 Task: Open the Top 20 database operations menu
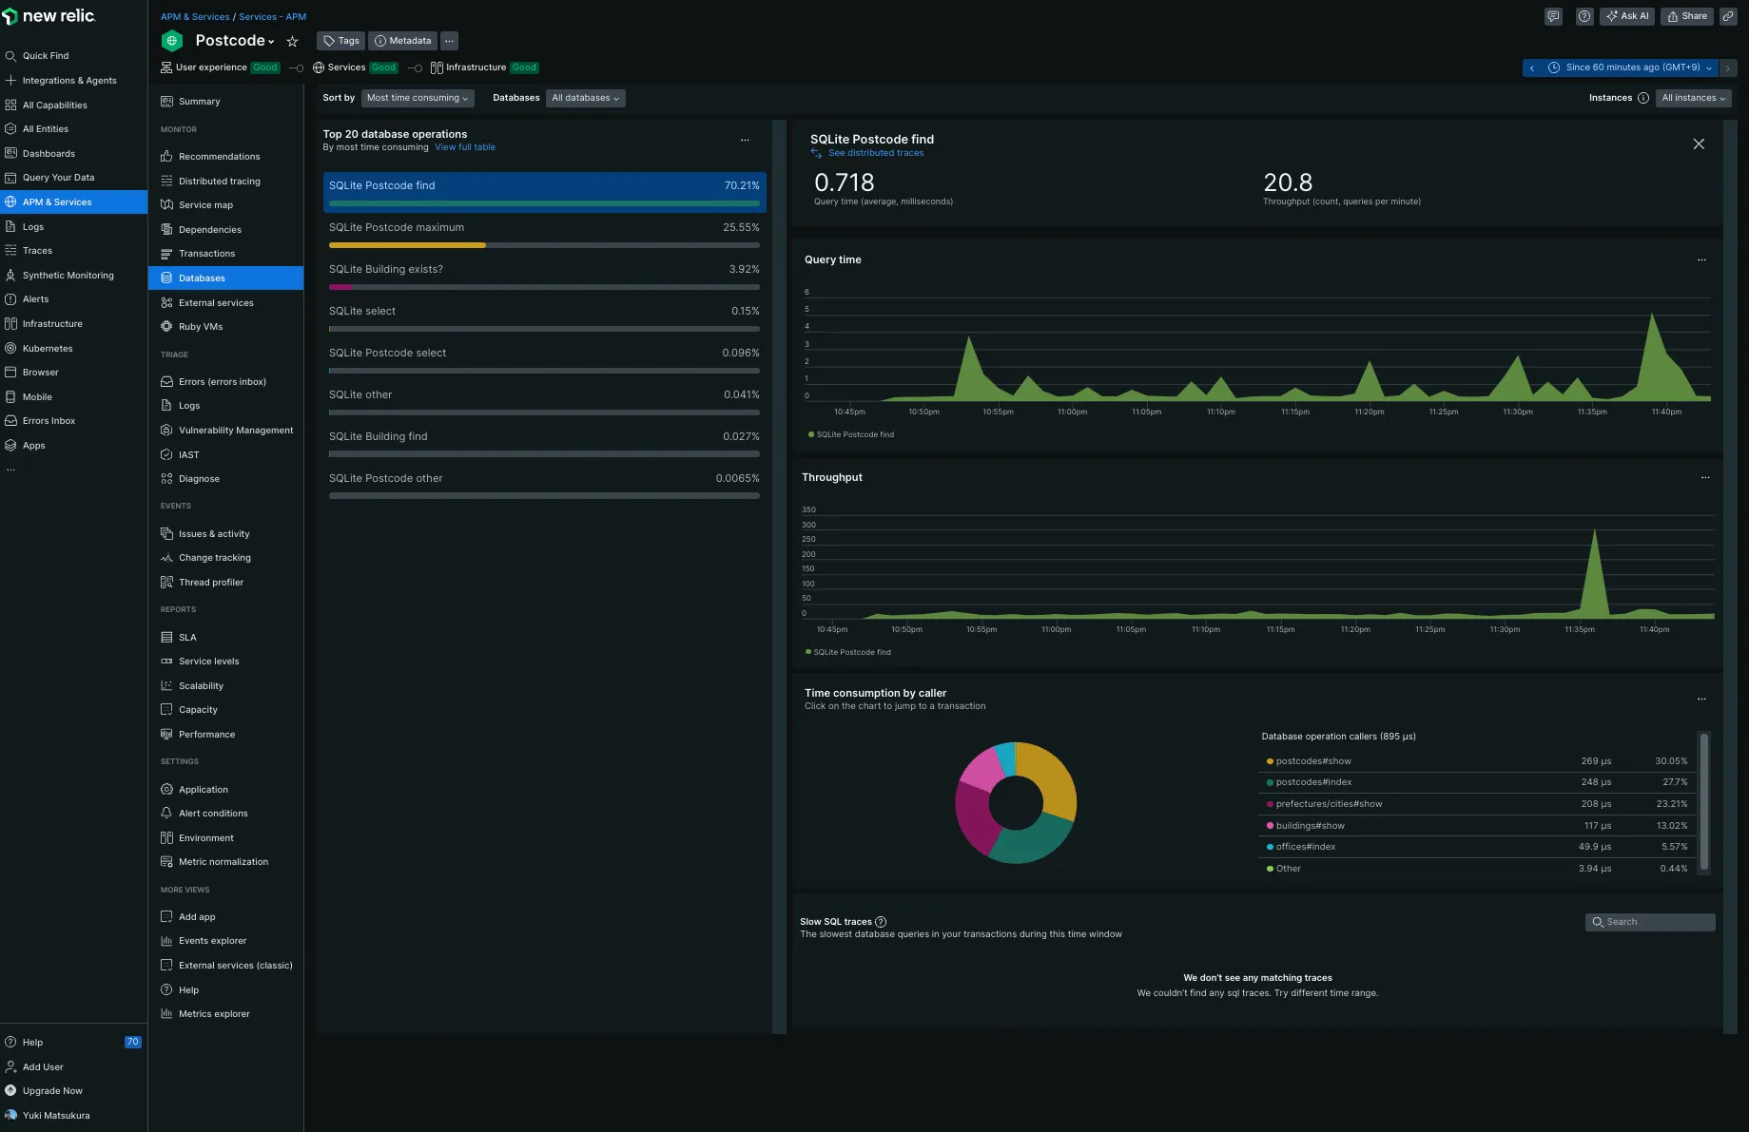745,141
